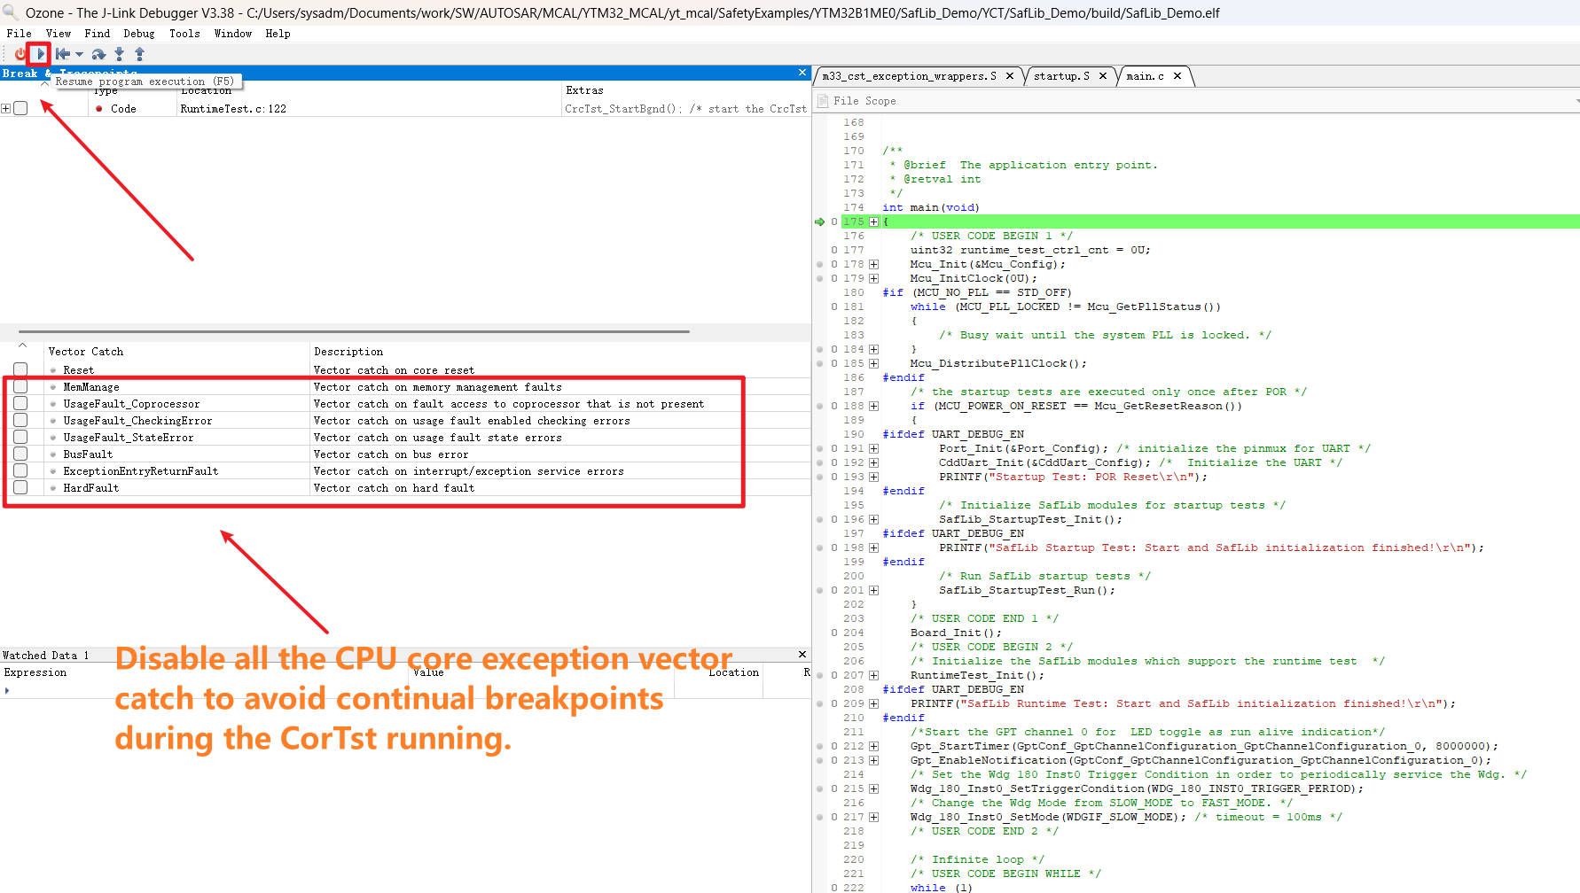Click the Step Into down-arrow icon
This screenshot has width=1580, height=893.
point(119,54)
